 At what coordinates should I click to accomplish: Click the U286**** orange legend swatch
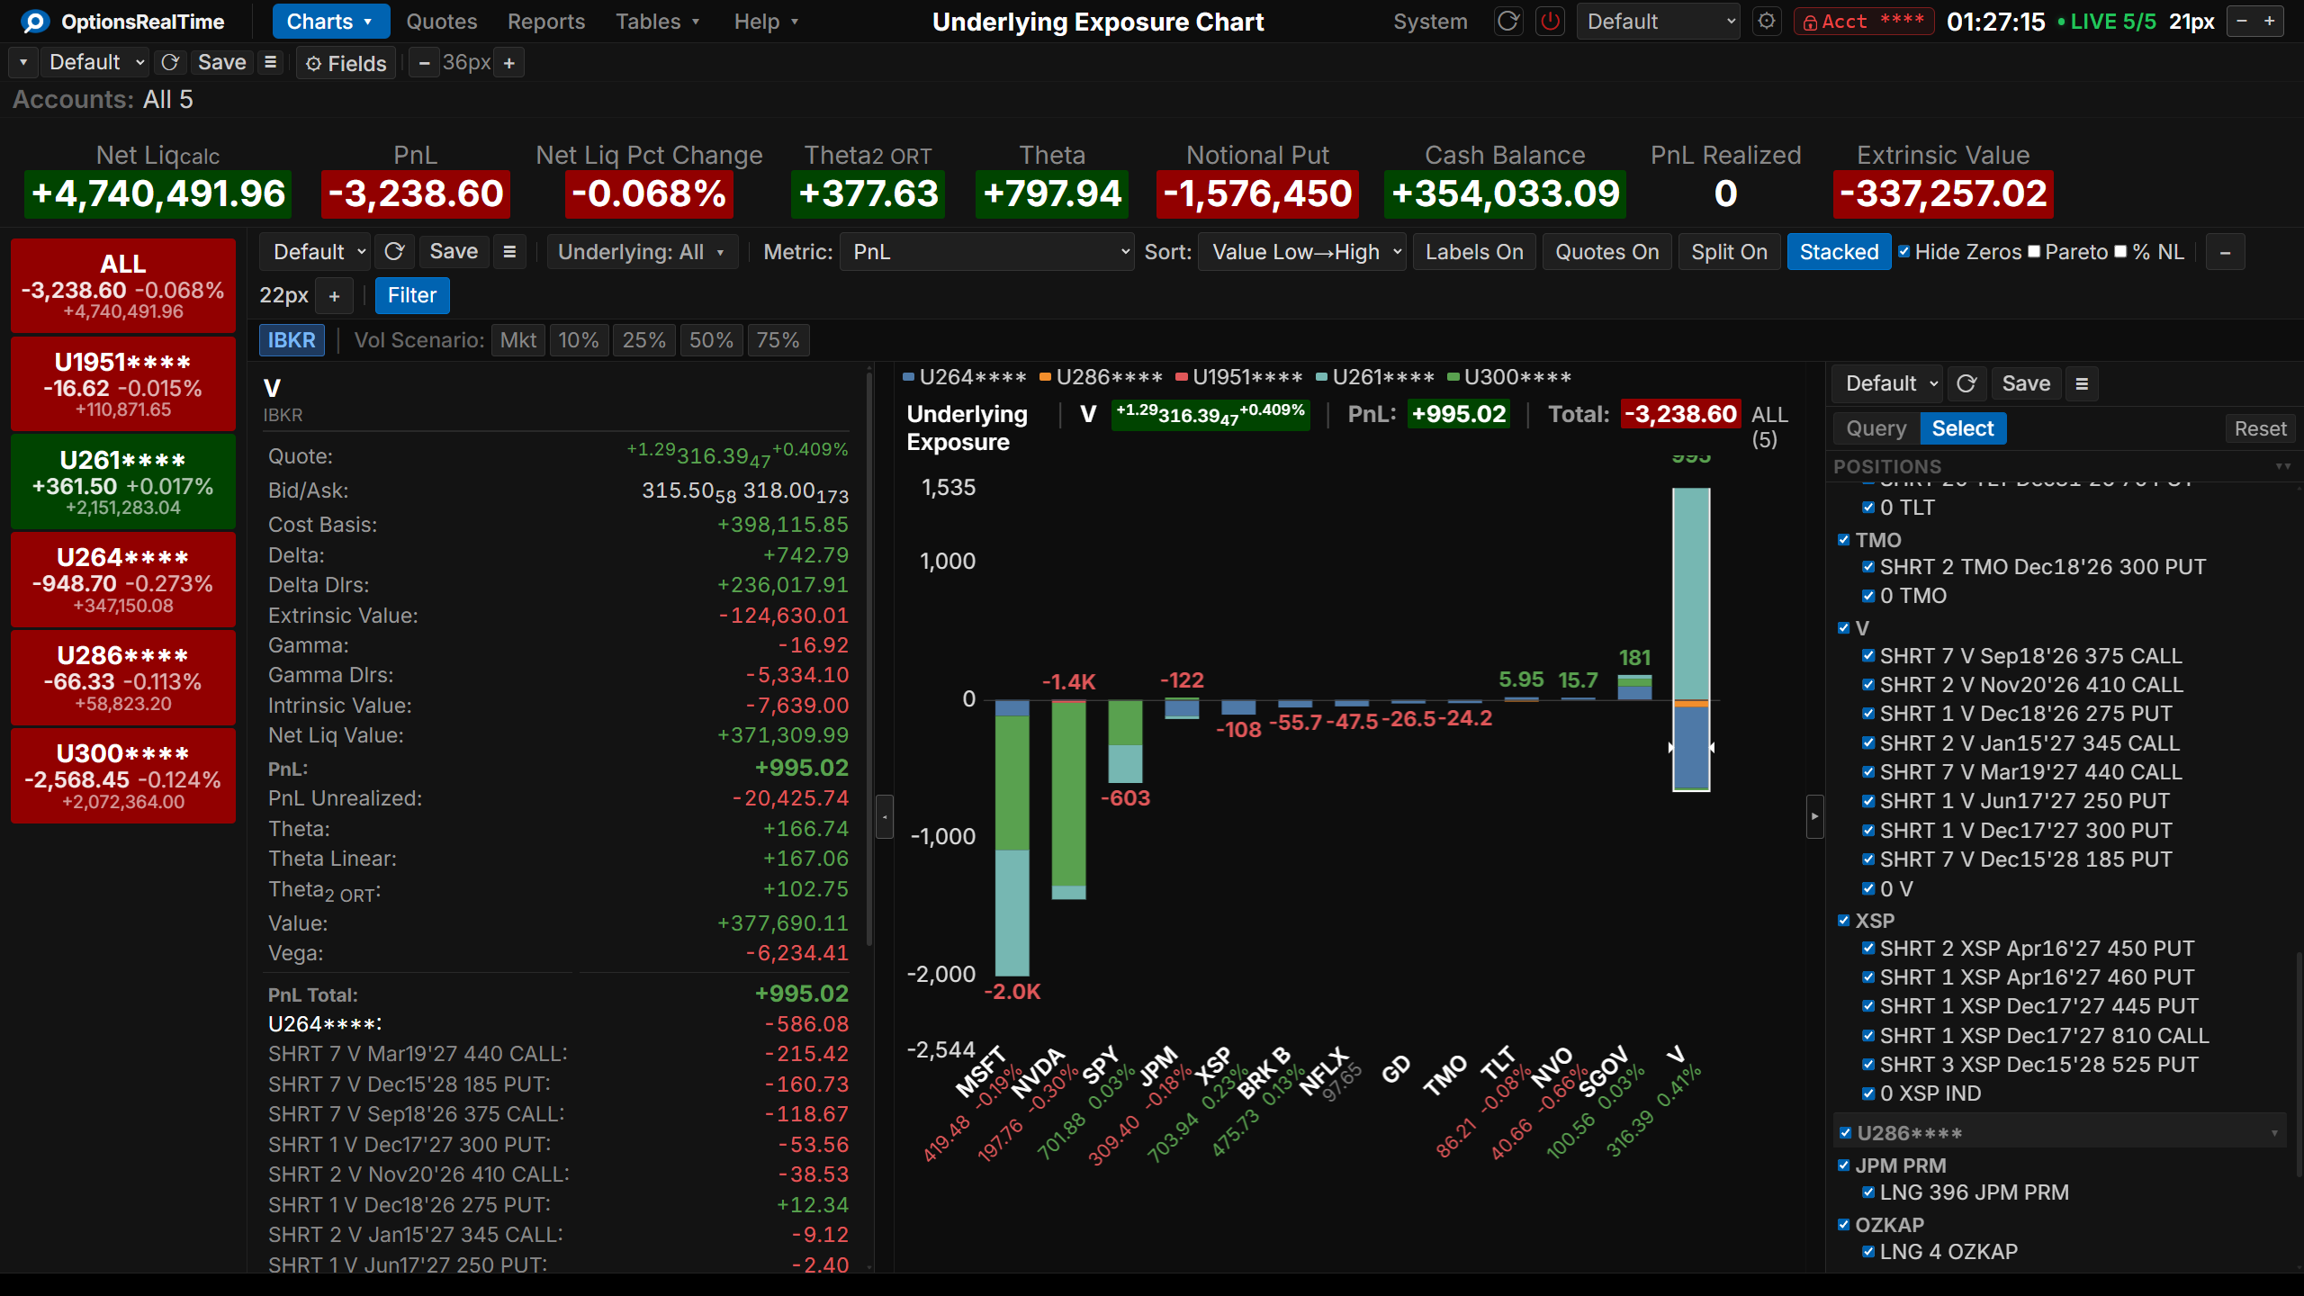pyautogui.click(x=1045, y=377)
